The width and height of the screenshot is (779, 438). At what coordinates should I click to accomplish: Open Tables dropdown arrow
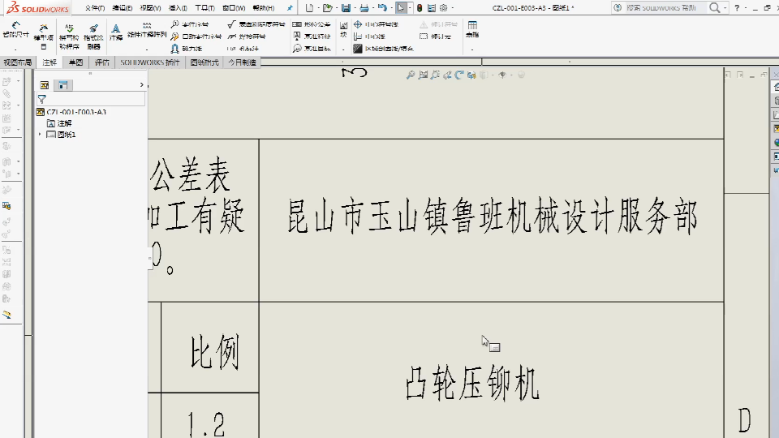(x=472, y=49)
